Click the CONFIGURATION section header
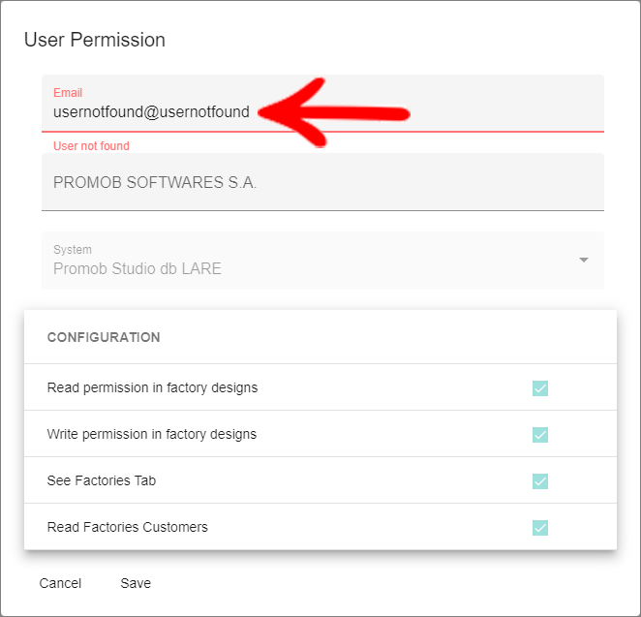The image size is (641, 617). point(104,337)
